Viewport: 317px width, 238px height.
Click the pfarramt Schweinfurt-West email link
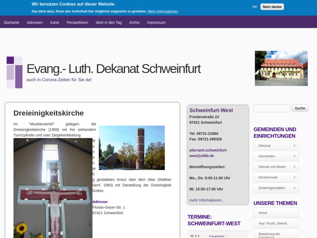point(208,153)
